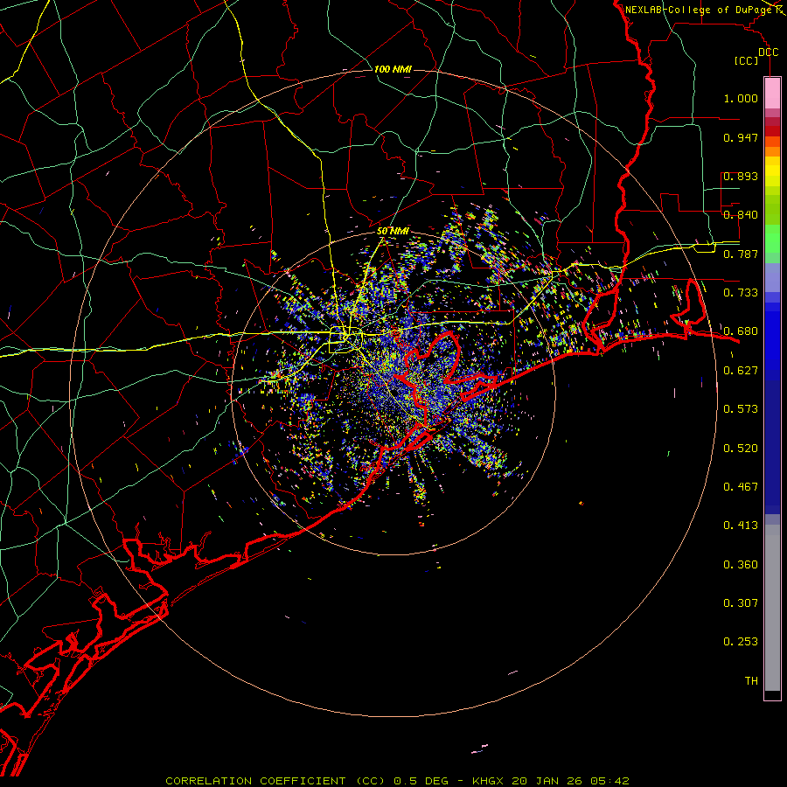Click the 0.840 legend value

pyautogui.click(x=741, y=215)
